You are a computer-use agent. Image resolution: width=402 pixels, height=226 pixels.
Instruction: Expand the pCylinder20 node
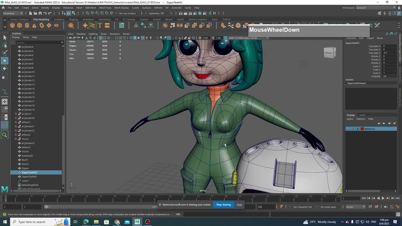pos(16,118)
